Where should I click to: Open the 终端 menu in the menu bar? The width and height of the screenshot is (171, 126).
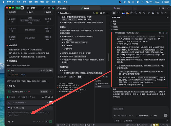click(54, 2)
